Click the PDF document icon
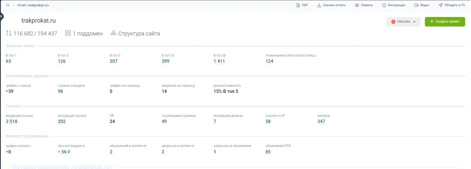 (x=298, y=5)
